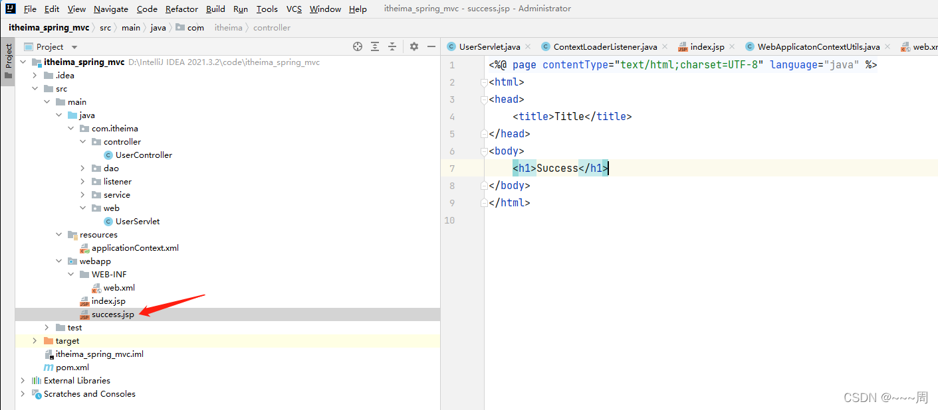This screenshot has width=938, height=410.
Task: Click line number 7 in gutter
Action: click(x=452, y=169)
